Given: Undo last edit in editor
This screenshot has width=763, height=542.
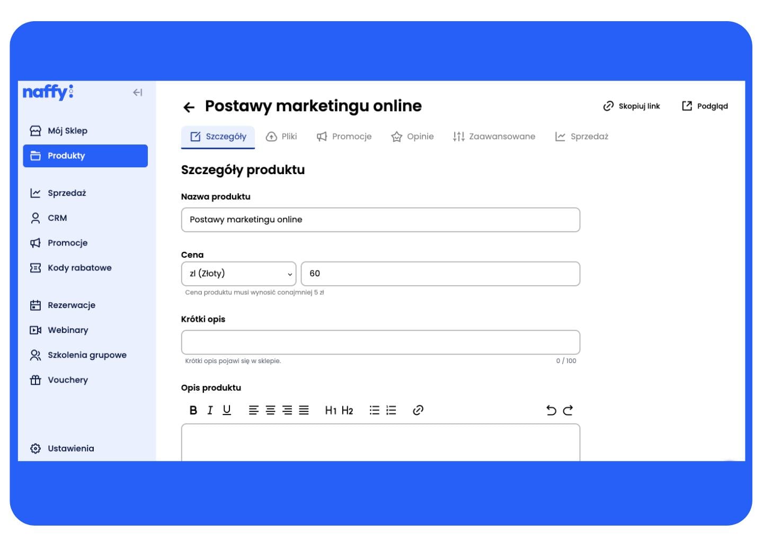Looking at the screenshot, I should click(551, 410).
